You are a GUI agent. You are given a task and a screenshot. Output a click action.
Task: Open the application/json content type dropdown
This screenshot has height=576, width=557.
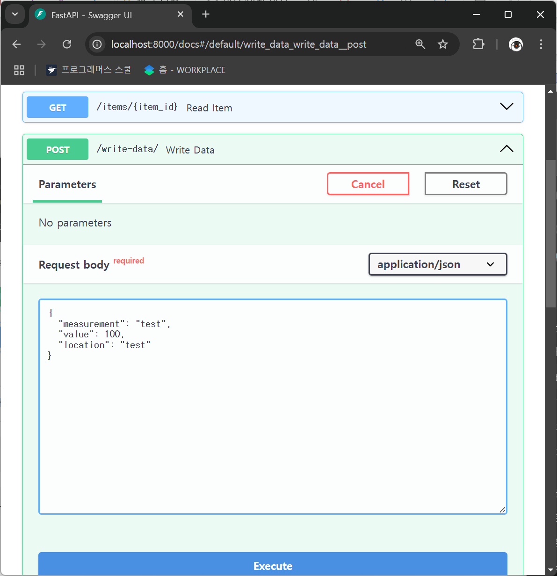tap(438, 264)
